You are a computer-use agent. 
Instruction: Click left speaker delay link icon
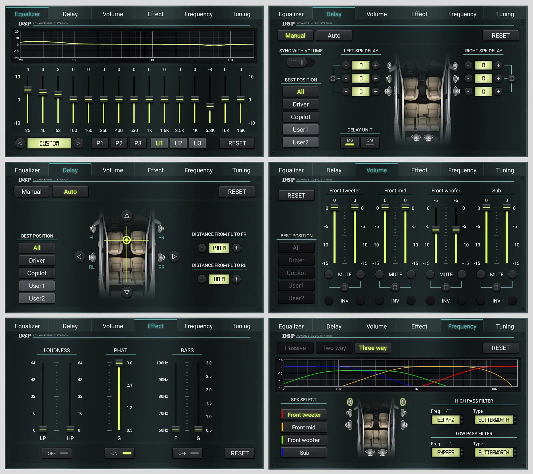click(333, 78)
